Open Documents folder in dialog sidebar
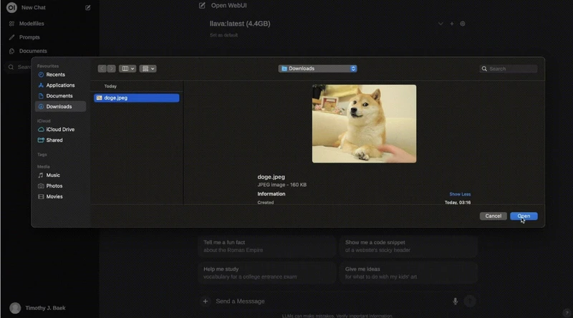573x318 pixels. click(x=59, y=96)
